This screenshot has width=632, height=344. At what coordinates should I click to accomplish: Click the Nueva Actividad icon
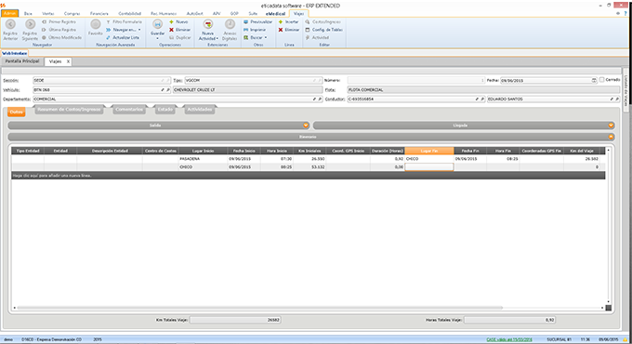(x=208, y=24)
